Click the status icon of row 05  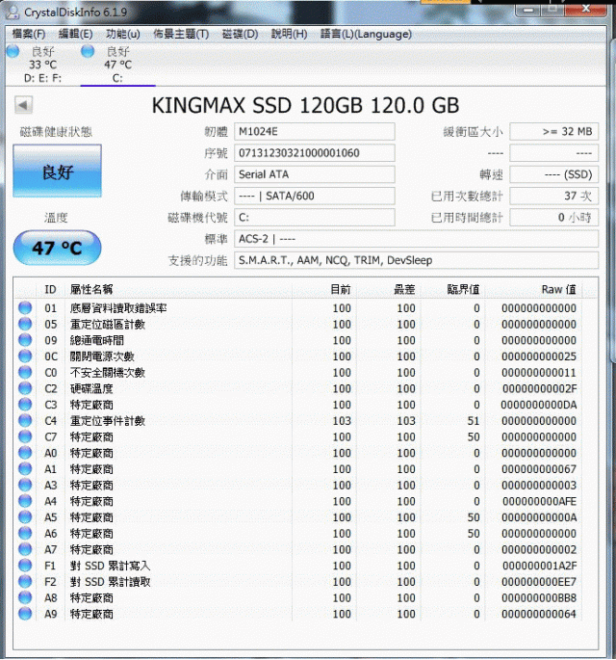coord(25,324)
